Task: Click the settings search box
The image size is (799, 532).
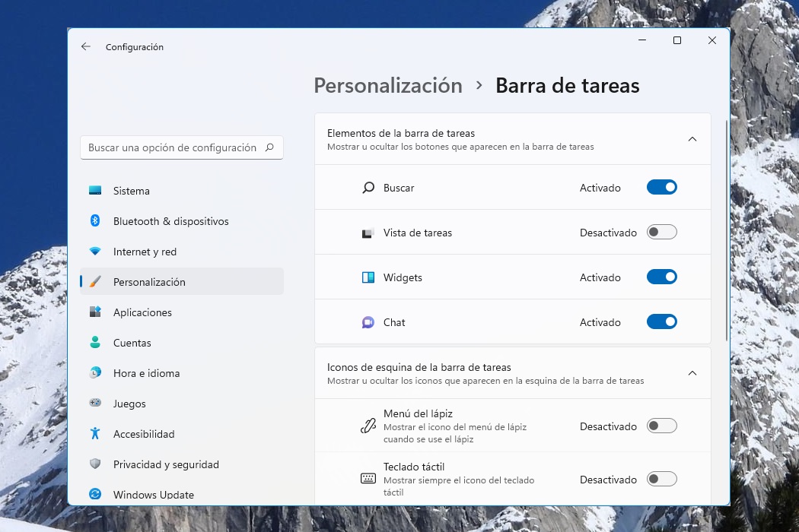Action: pyautogui.click(x=181, y=147)
